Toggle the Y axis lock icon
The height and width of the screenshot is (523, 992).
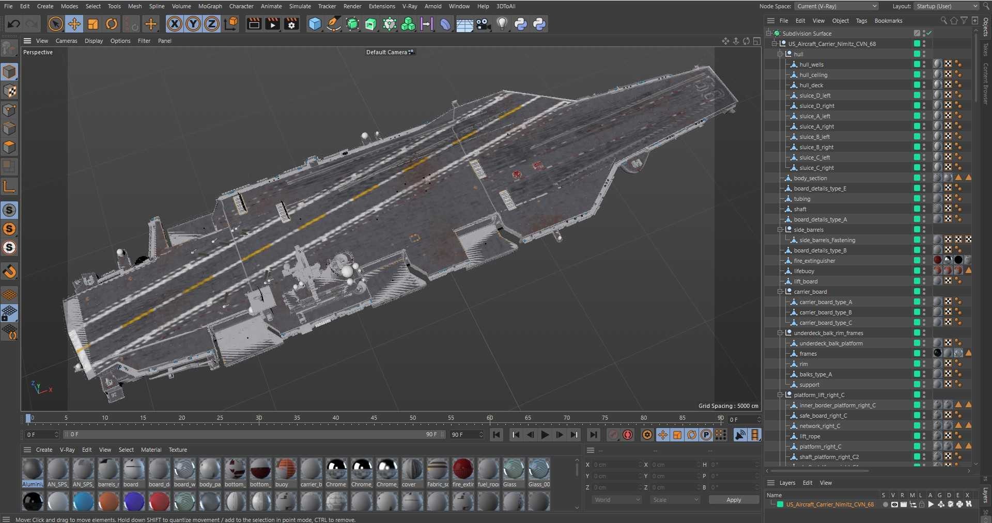[193, 24]
